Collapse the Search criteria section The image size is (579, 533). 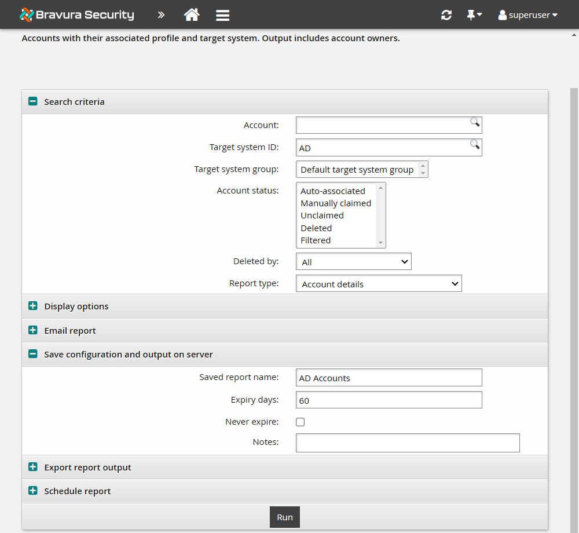tap(32, 100)
